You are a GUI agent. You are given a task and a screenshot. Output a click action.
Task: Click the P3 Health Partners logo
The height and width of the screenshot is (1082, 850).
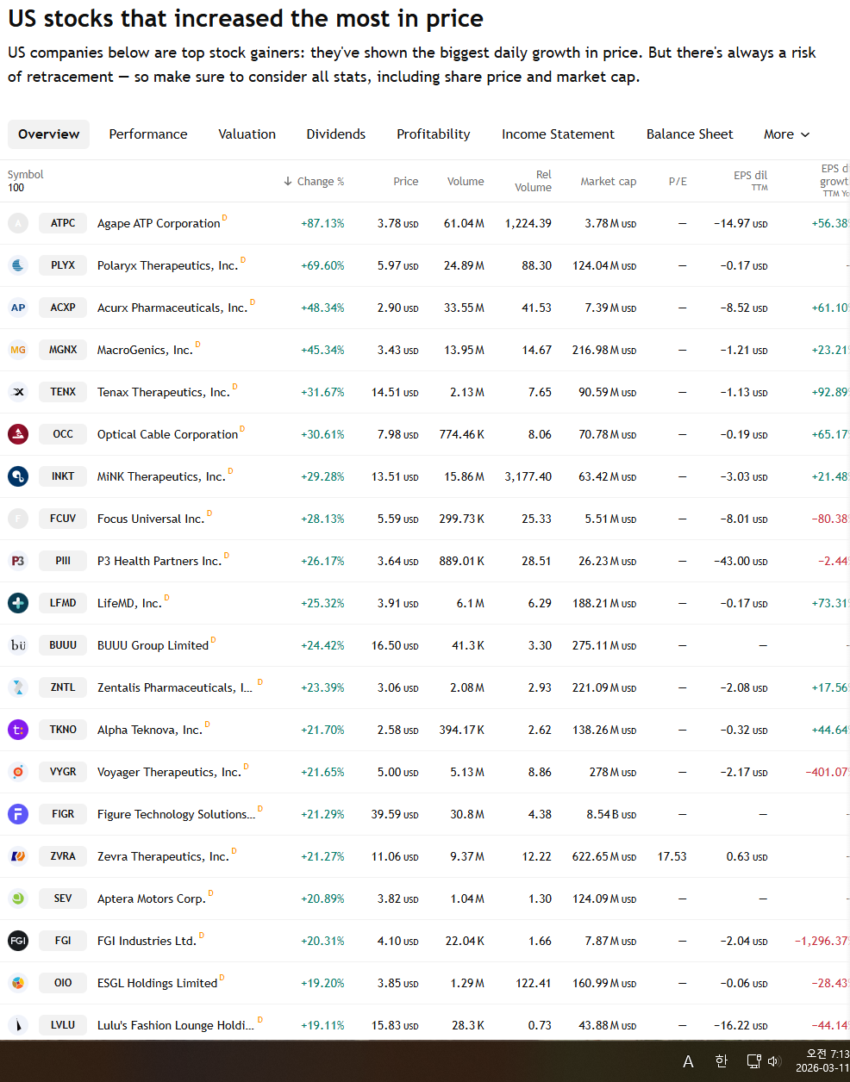(18, 561)
